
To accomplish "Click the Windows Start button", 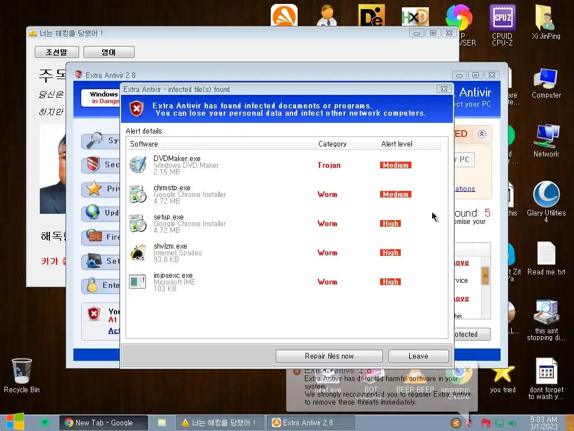I will [x=15, y=422].
